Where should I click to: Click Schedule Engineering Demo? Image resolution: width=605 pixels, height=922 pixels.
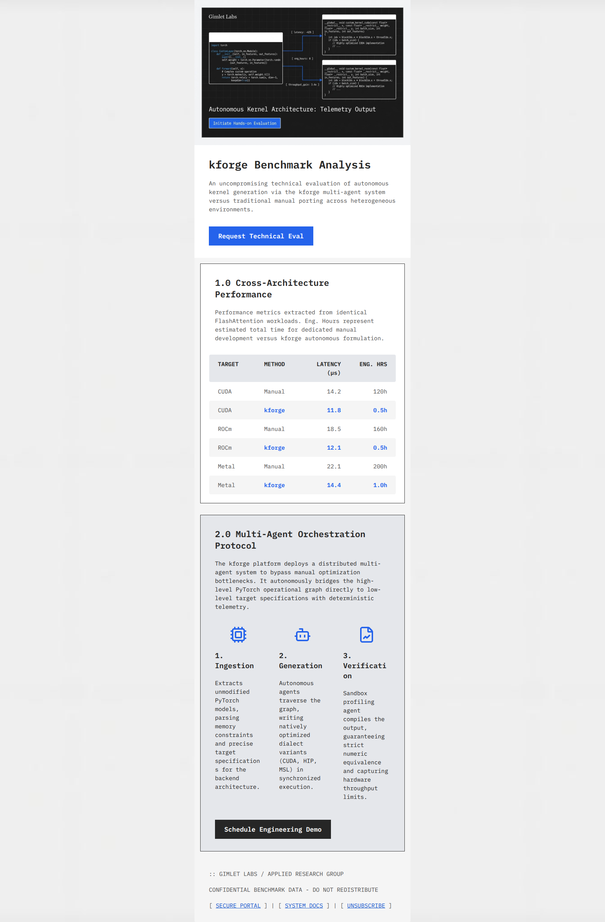[x=273, y=829]
